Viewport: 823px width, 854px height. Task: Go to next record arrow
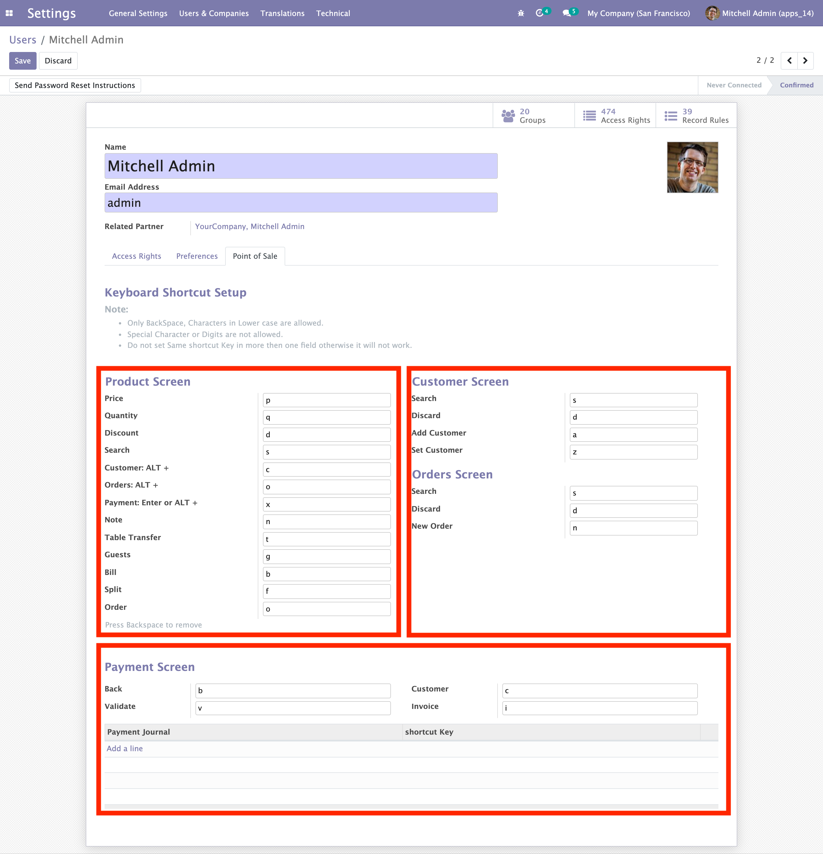805,61
